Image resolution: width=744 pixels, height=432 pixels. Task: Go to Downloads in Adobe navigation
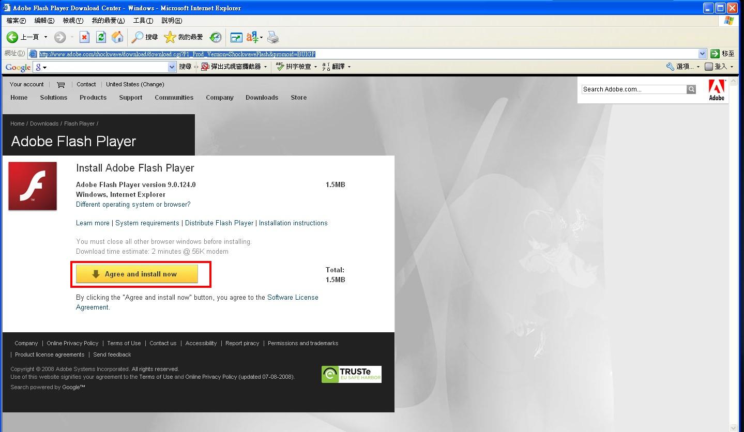click(x=262, y=98)
